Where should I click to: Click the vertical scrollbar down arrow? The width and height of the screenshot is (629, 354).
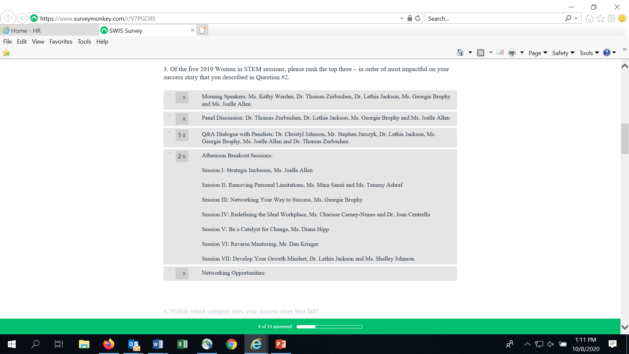coord(625,327)
